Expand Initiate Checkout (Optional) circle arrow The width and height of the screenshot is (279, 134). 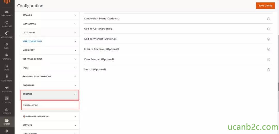coord(268,49)
